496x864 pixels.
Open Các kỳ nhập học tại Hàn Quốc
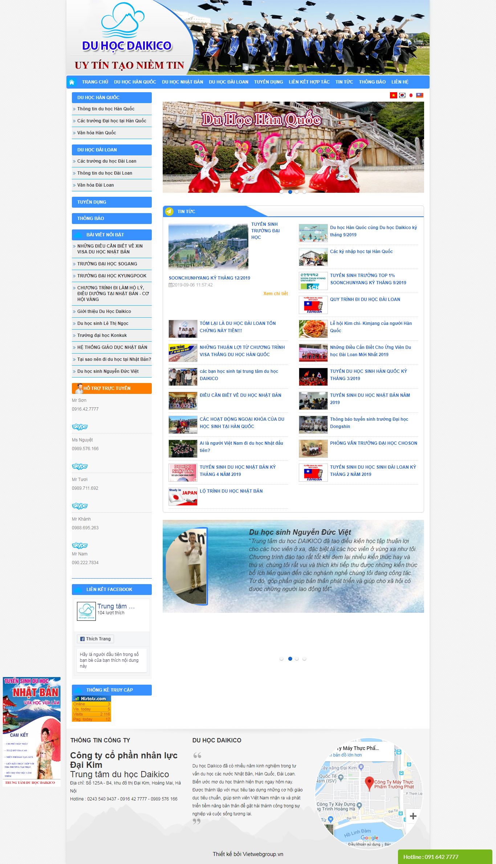pyautogui.click(x=361, y=252)
